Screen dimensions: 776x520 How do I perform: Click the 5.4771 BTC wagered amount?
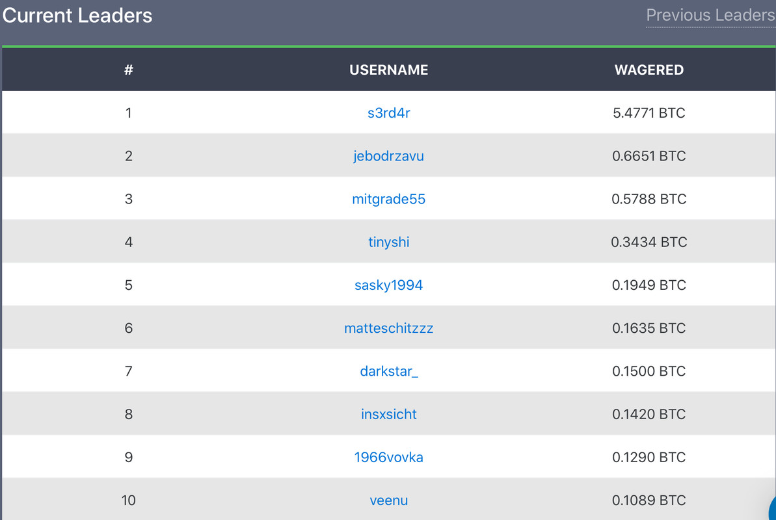[649, 113]
